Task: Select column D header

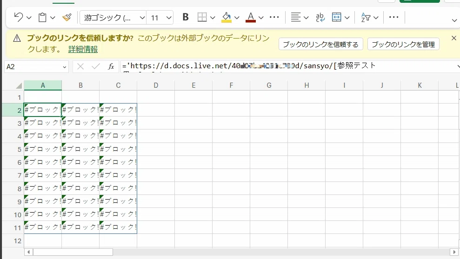Action: [x=156, y=85]
